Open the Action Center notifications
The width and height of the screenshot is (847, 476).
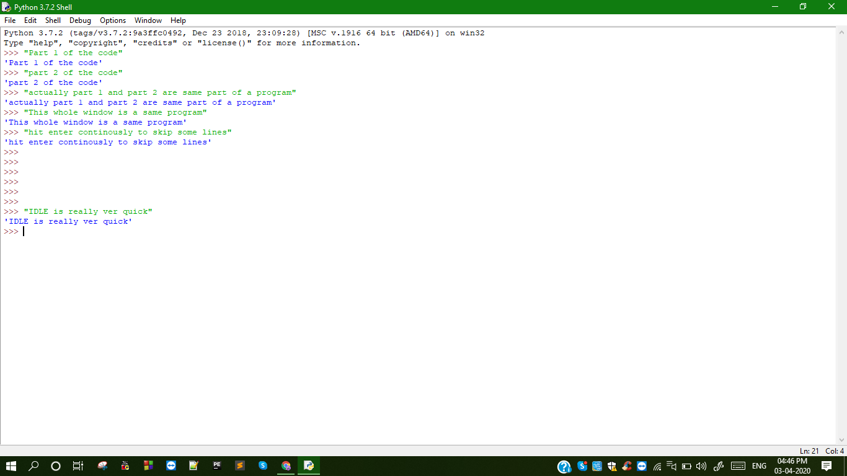pos(827,465)
